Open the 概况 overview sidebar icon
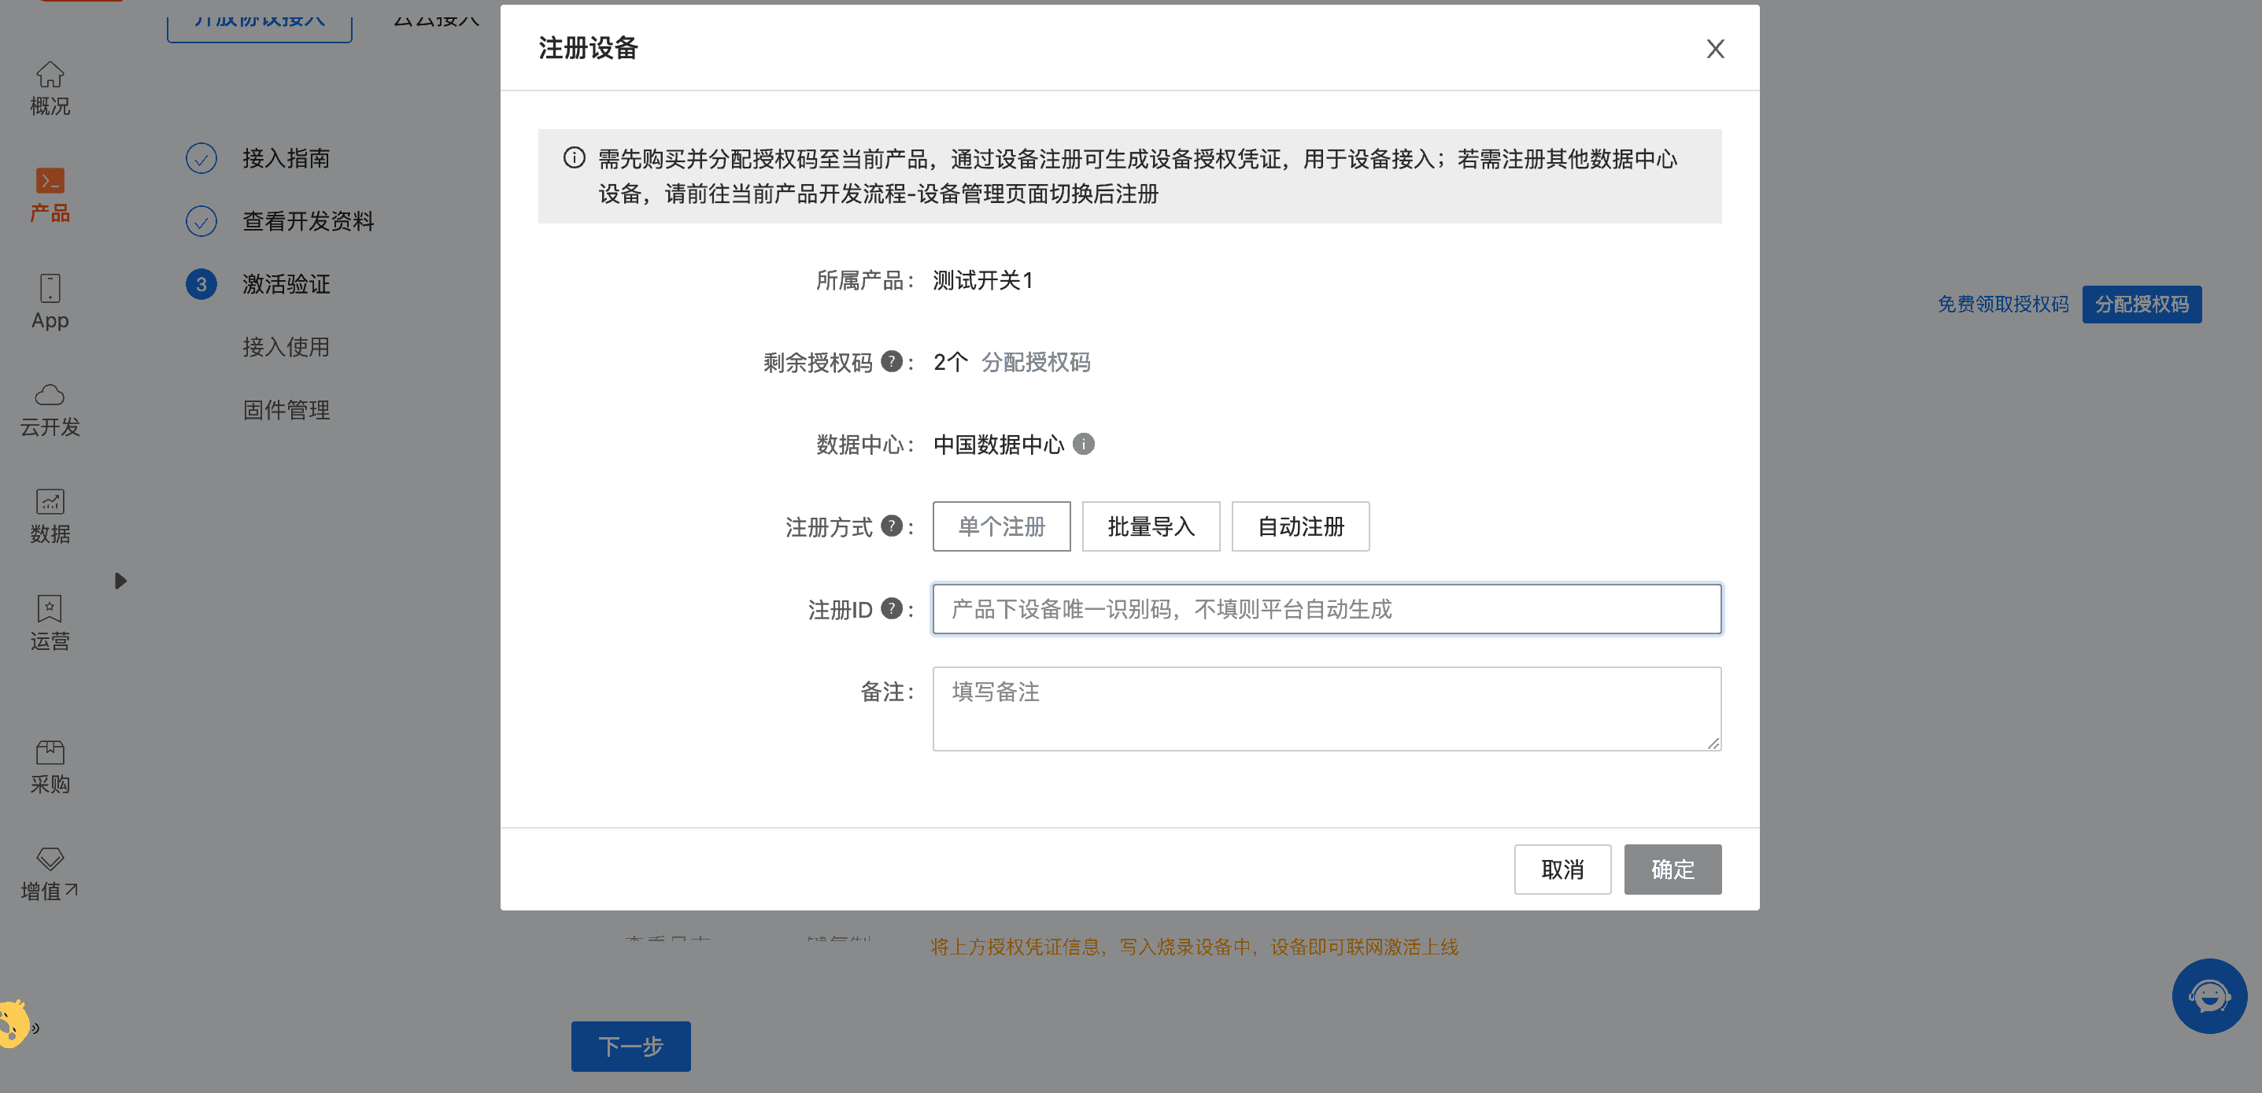The height and width of the screenshot is (1093, 2262). [50, 88]
